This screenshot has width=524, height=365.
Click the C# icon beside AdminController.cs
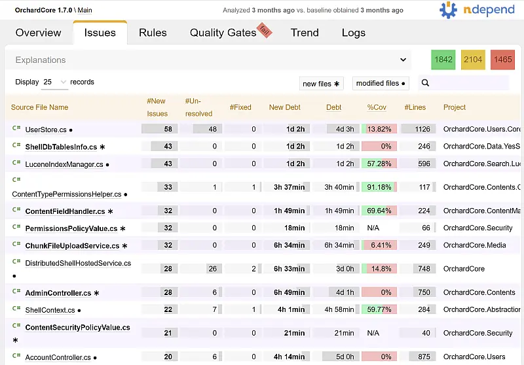[16, 291]
